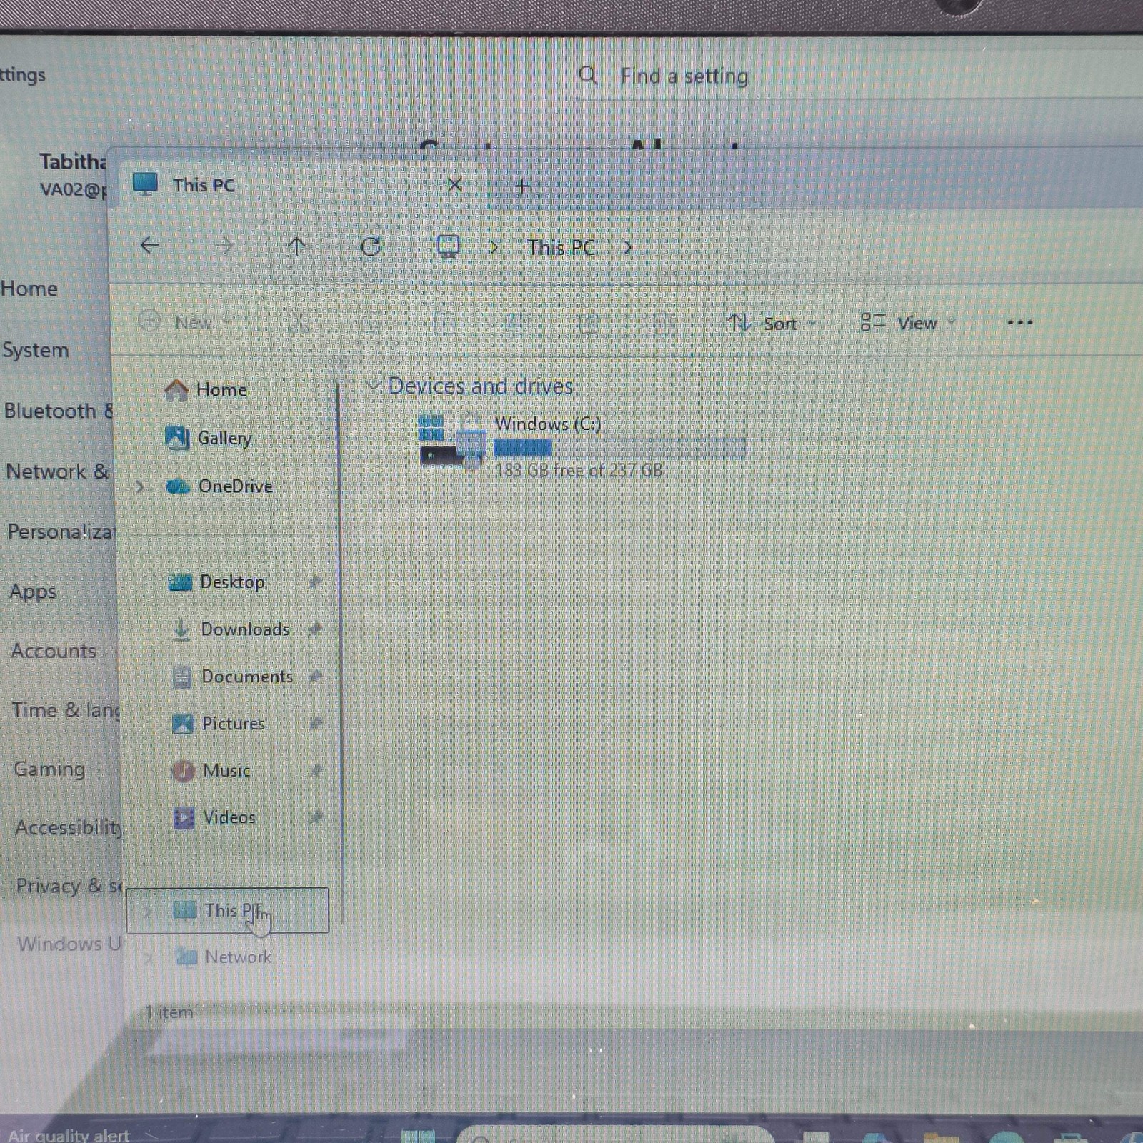Click the pin icon beside Downloads
This screenshot has height=1143, width=1143.
click(x=314, y=629)
